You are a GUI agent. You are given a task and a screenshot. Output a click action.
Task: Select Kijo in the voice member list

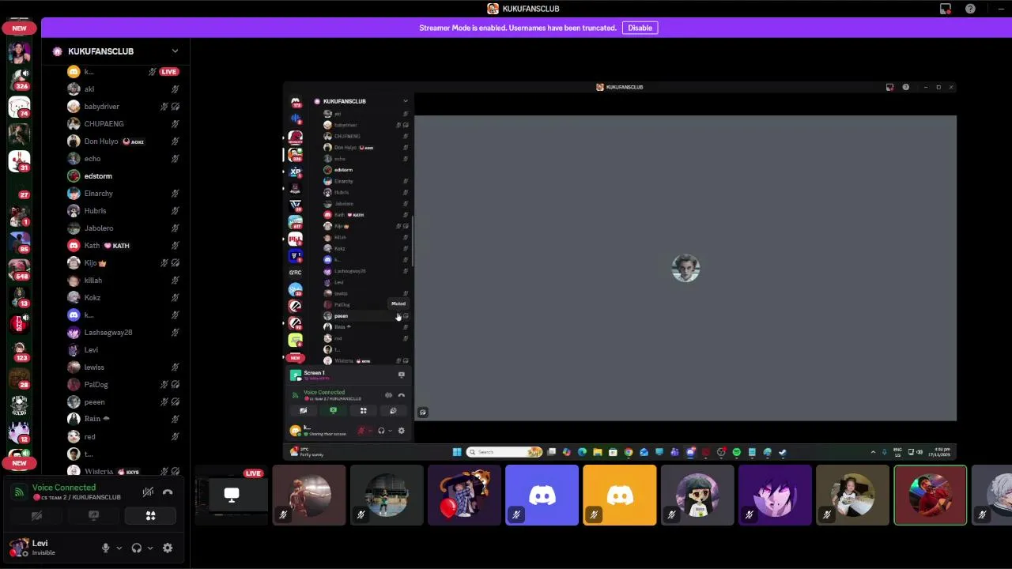coord(123,263)
